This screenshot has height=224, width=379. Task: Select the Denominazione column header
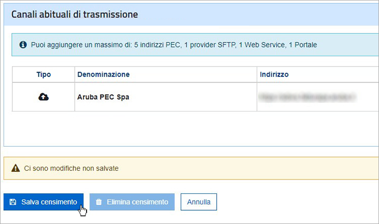[103, 74]
